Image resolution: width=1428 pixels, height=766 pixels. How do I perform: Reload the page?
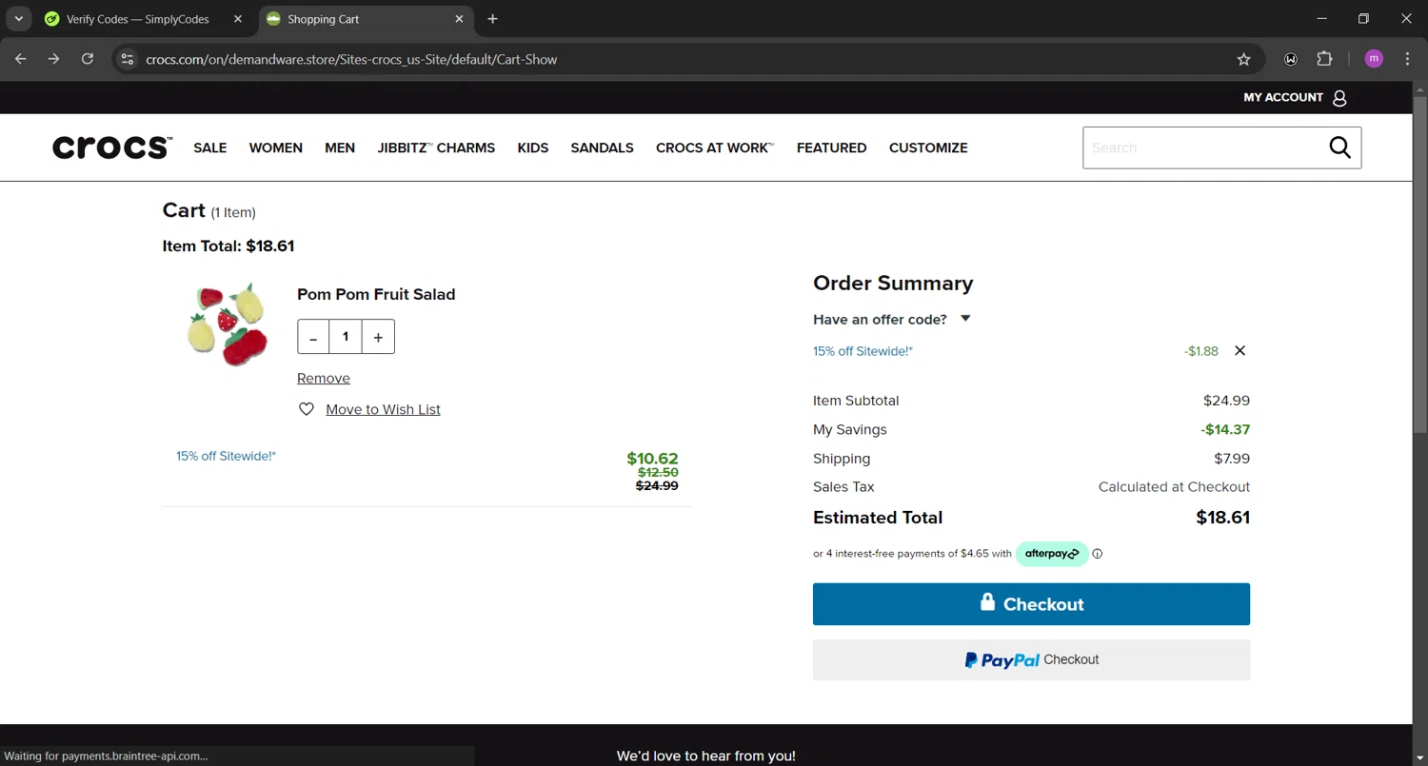[88, 59]
